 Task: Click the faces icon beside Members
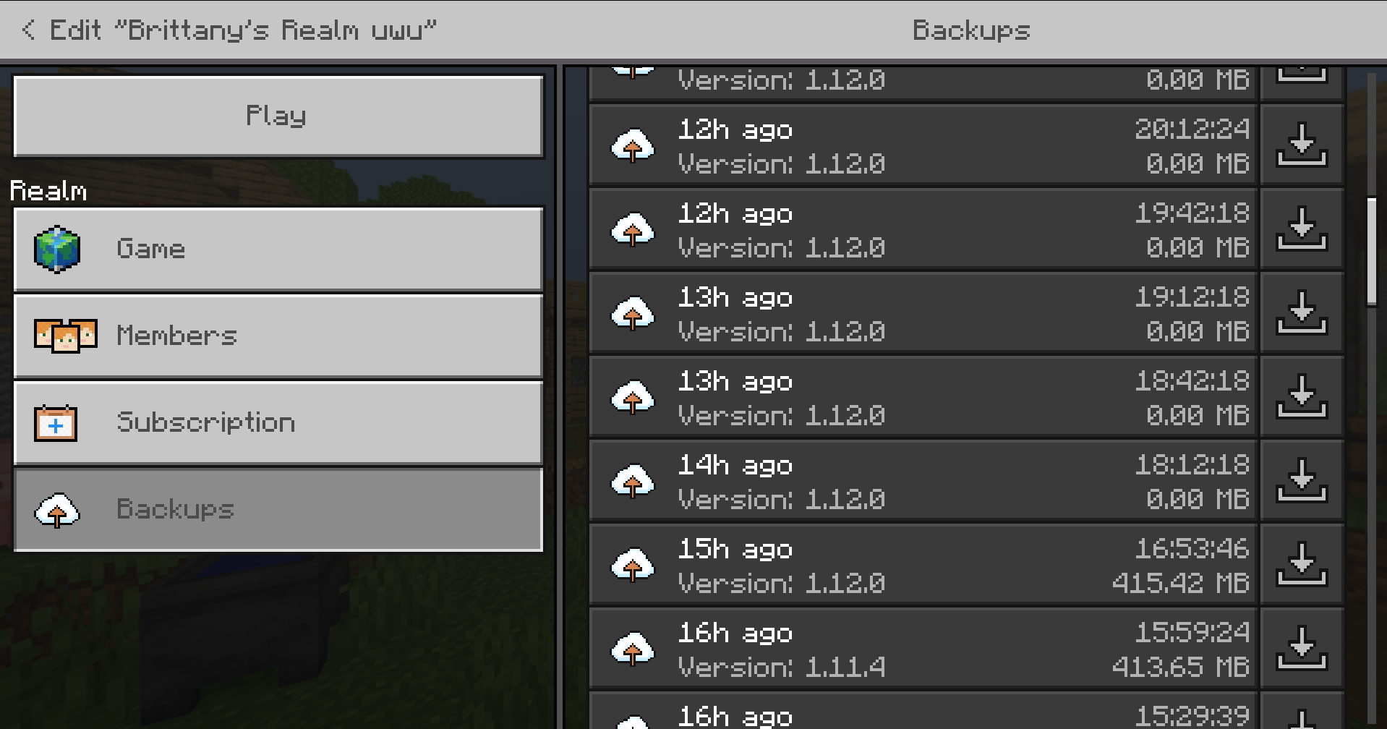[x=65, y=336]
